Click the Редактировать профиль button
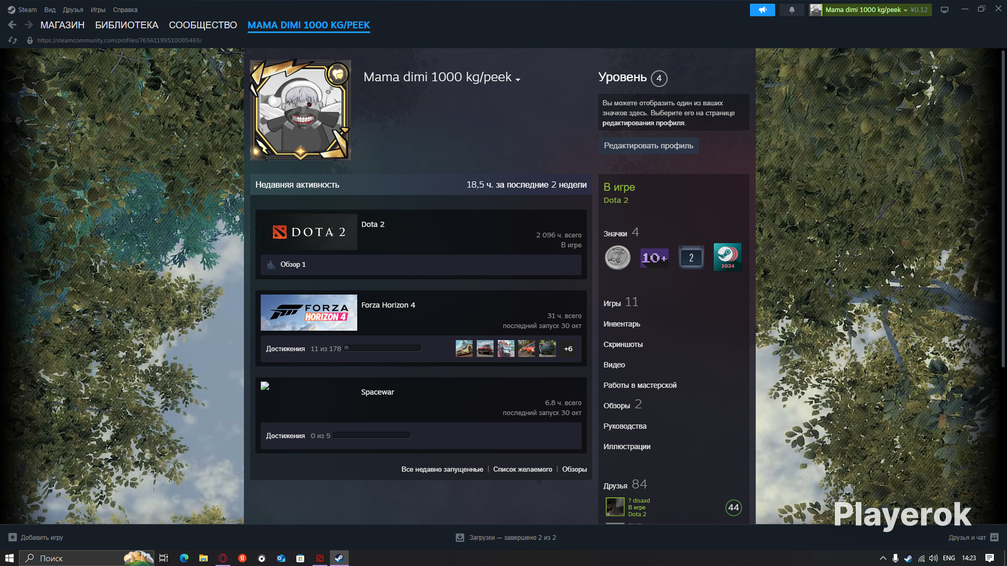1007x566 pixels. pos(648,145)
